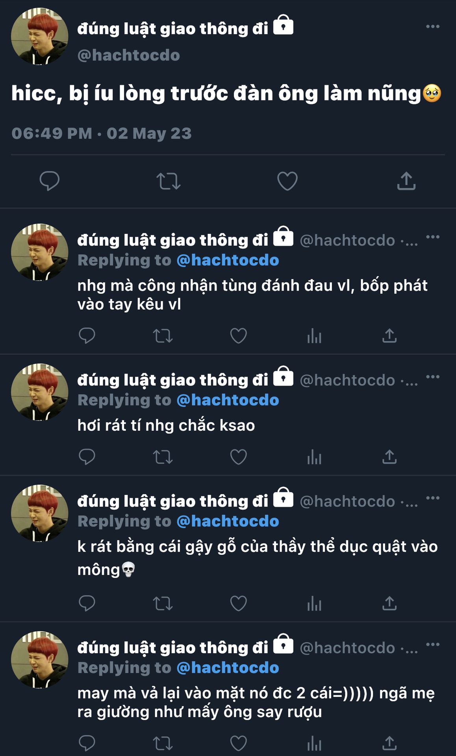Like the reply 'nhg mà công nhận tùng đánh đau'

[x=238, y=336]
